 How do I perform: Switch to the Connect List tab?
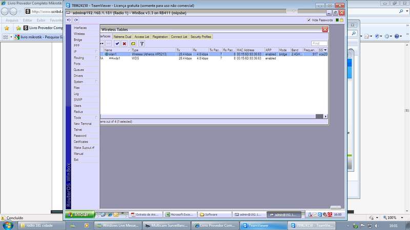pos(179,37)
